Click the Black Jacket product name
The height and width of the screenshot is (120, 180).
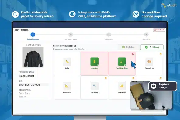pos(26,76)
